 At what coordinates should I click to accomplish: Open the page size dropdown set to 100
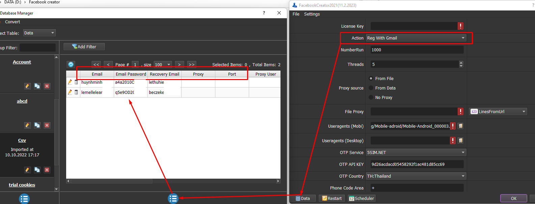point(163,65)
